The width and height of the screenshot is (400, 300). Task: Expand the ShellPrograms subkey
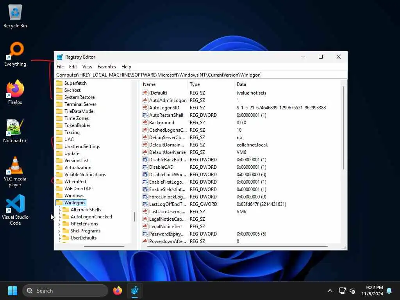coord(59,231)
